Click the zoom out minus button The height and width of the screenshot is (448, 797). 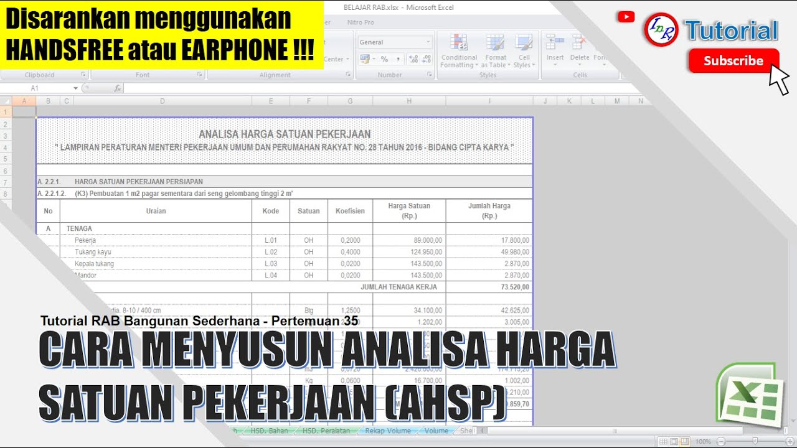(x=721, y=441)
